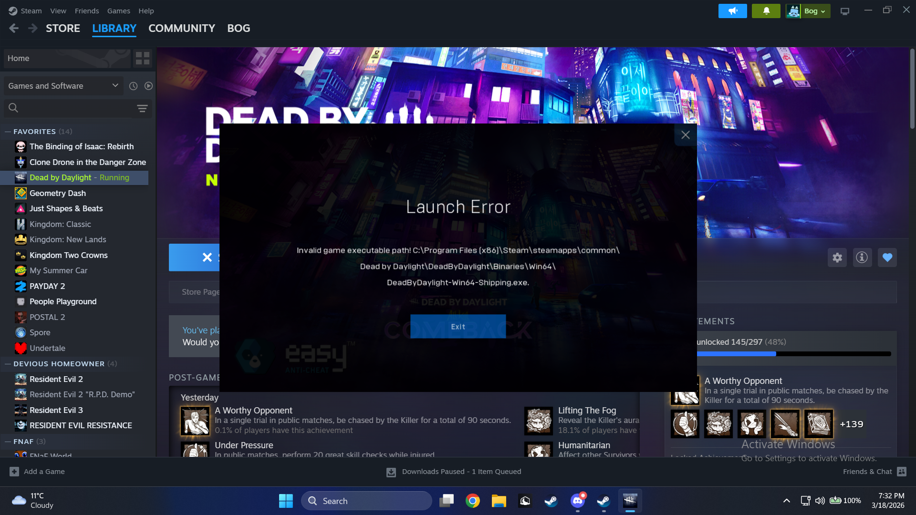Click the library page vertical scrollbar
The width and height of the screenshot is (916, 515).
pos(912,88)
